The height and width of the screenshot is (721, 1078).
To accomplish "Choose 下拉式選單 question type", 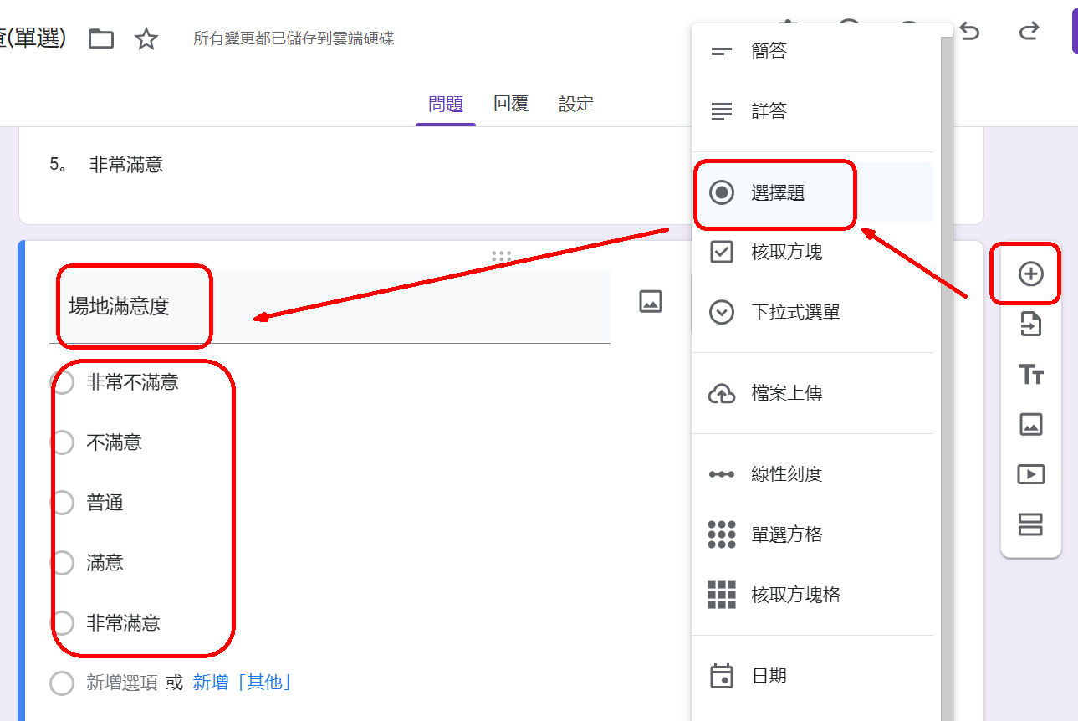I will [x=794, y=313].
